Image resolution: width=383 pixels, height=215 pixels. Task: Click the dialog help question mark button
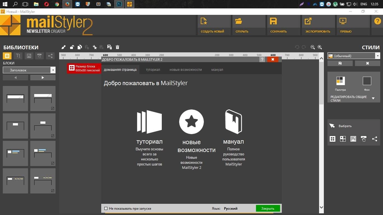point(262,59)
